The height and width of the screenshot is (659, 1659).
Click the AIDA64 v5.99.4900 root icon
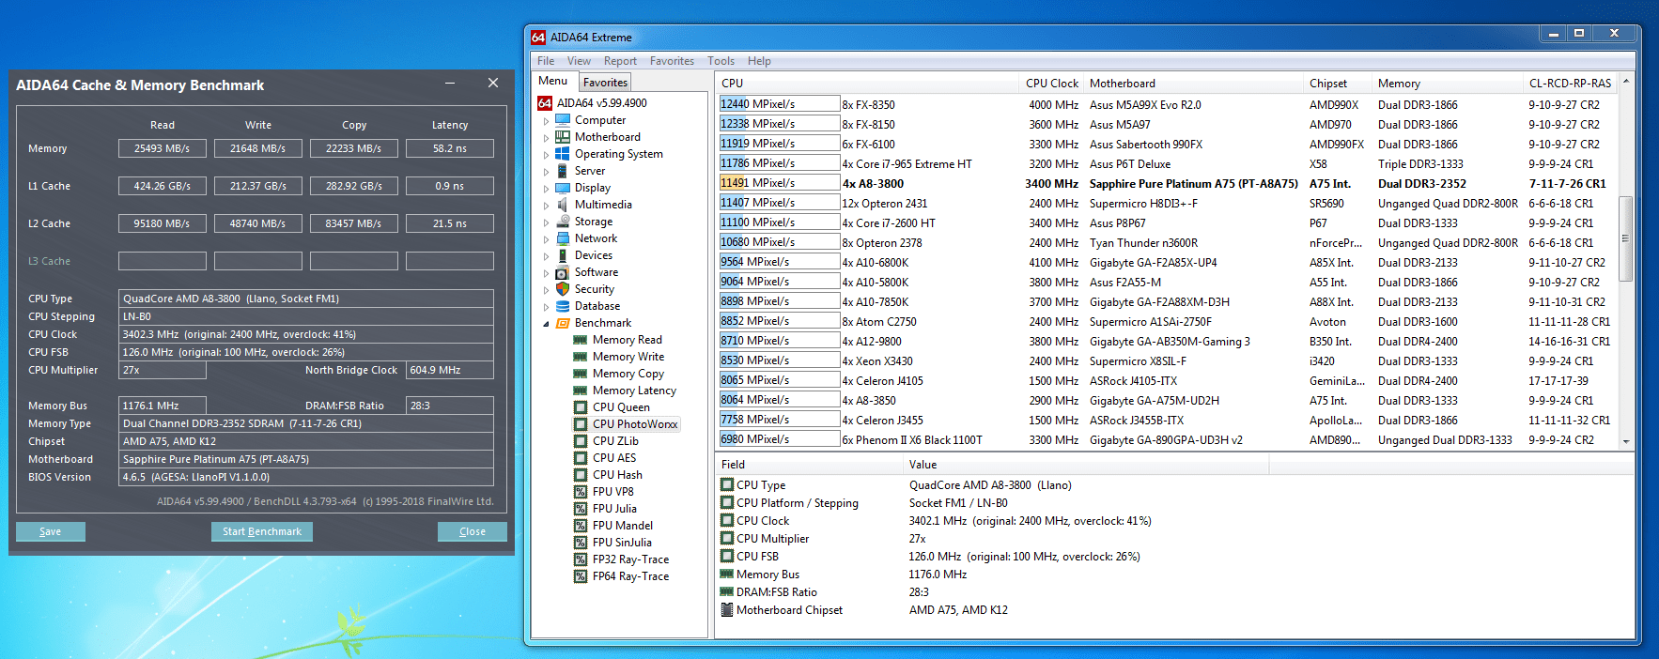click(545, 103)
